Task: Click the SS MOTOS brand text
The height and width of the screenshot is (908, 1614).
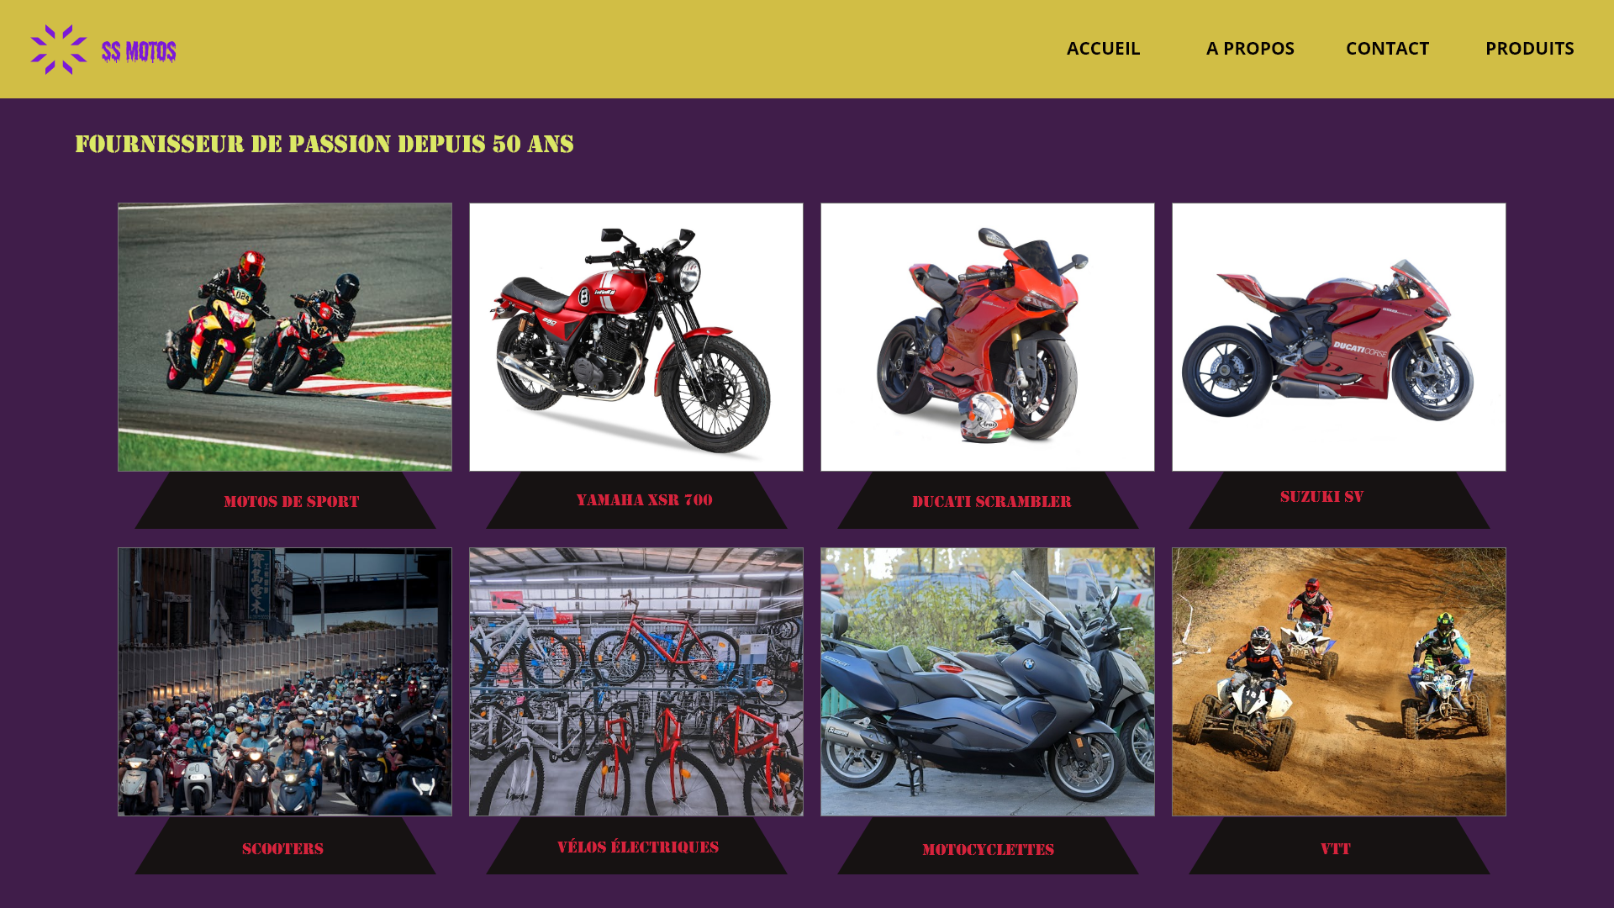Action: pyautogui.click(x=139, y=52)
